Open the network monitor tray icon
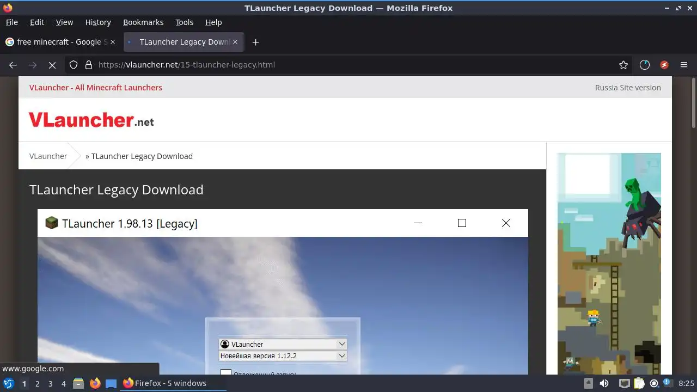Screen dimensions: 697x392 624,383
